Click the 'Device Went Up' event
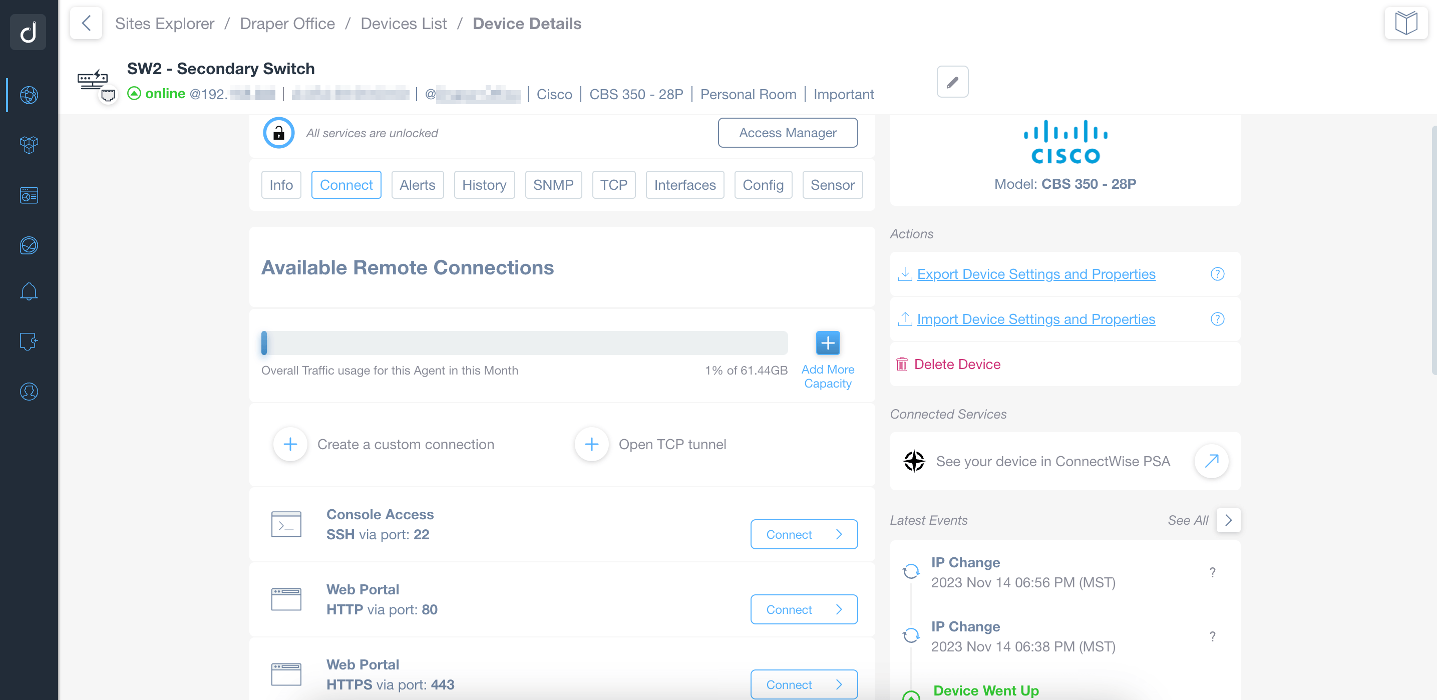1437x700 pixels. (985, 691)
